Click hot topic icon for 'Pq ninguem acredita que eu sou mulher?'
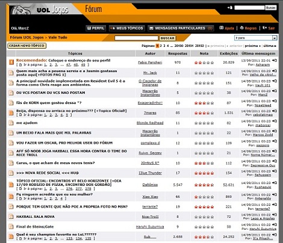 pos(11,196)
